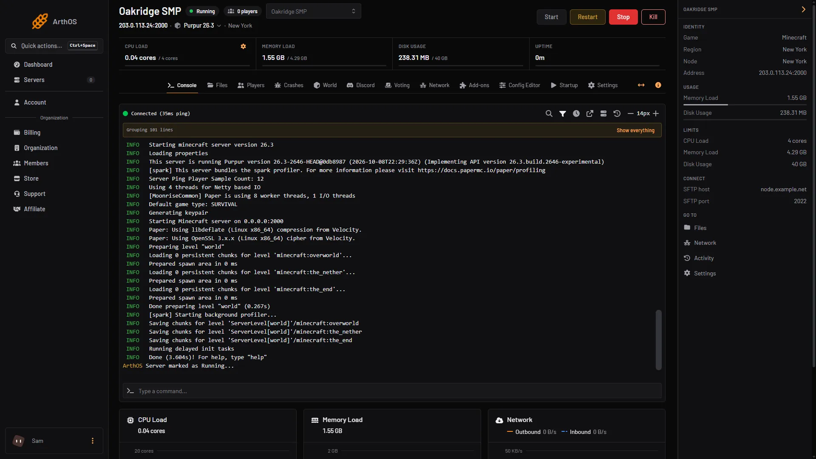
Task: Open Dashboard in sidebar
Action: (x=54, y=65)
